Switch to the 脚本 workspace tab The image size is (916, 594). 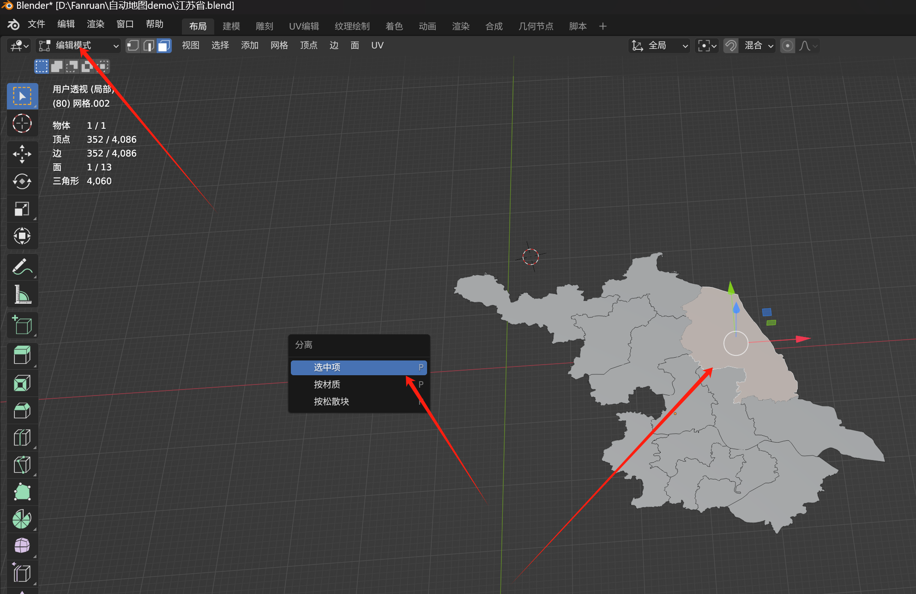coord(578,26)
